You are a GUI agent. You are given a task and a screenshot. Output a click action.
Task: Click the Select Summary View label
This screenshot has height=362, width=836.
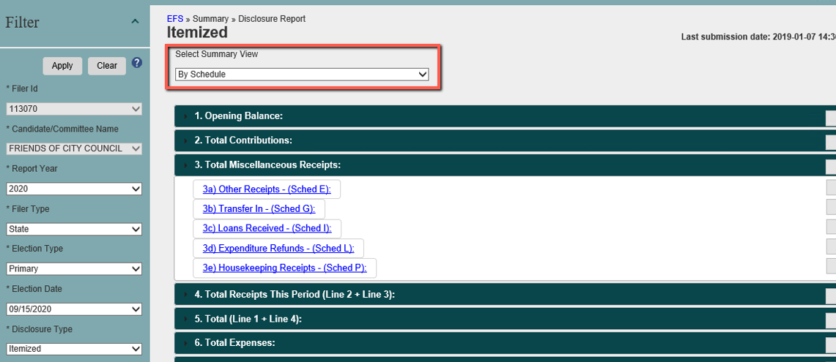click(x=216, y=54)
